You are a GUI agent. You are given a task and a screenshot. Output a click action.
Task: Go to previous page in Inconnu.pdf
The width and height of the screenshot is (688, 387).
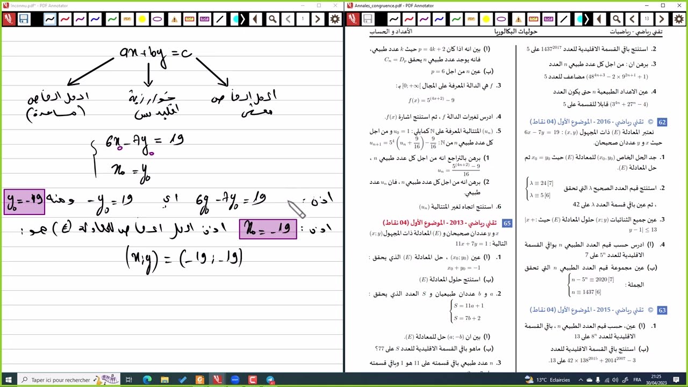(288, 19)
